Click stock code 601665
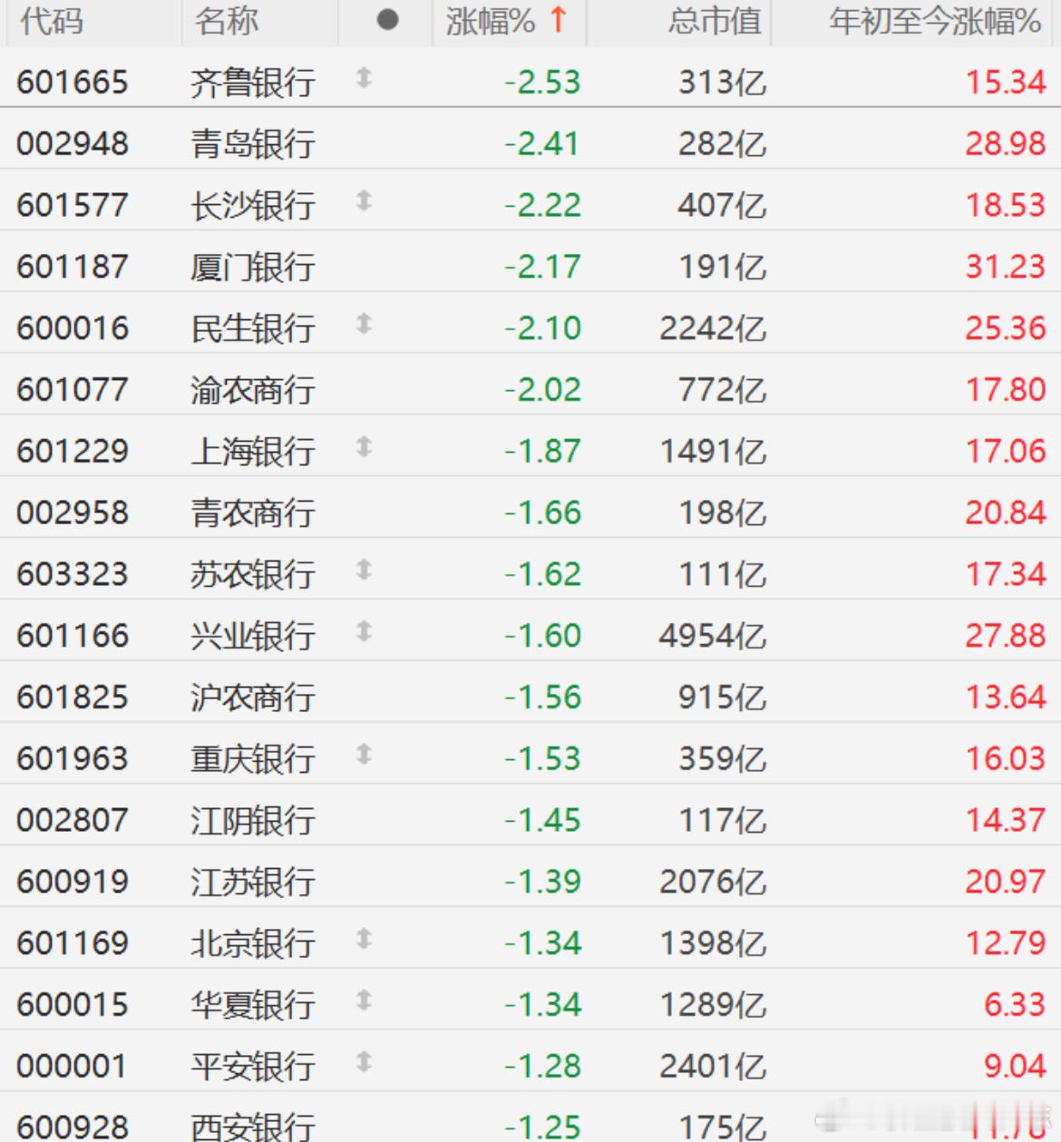Image resolution: width=1061 pixels, height=1142 pixels. tap(73, 83)
